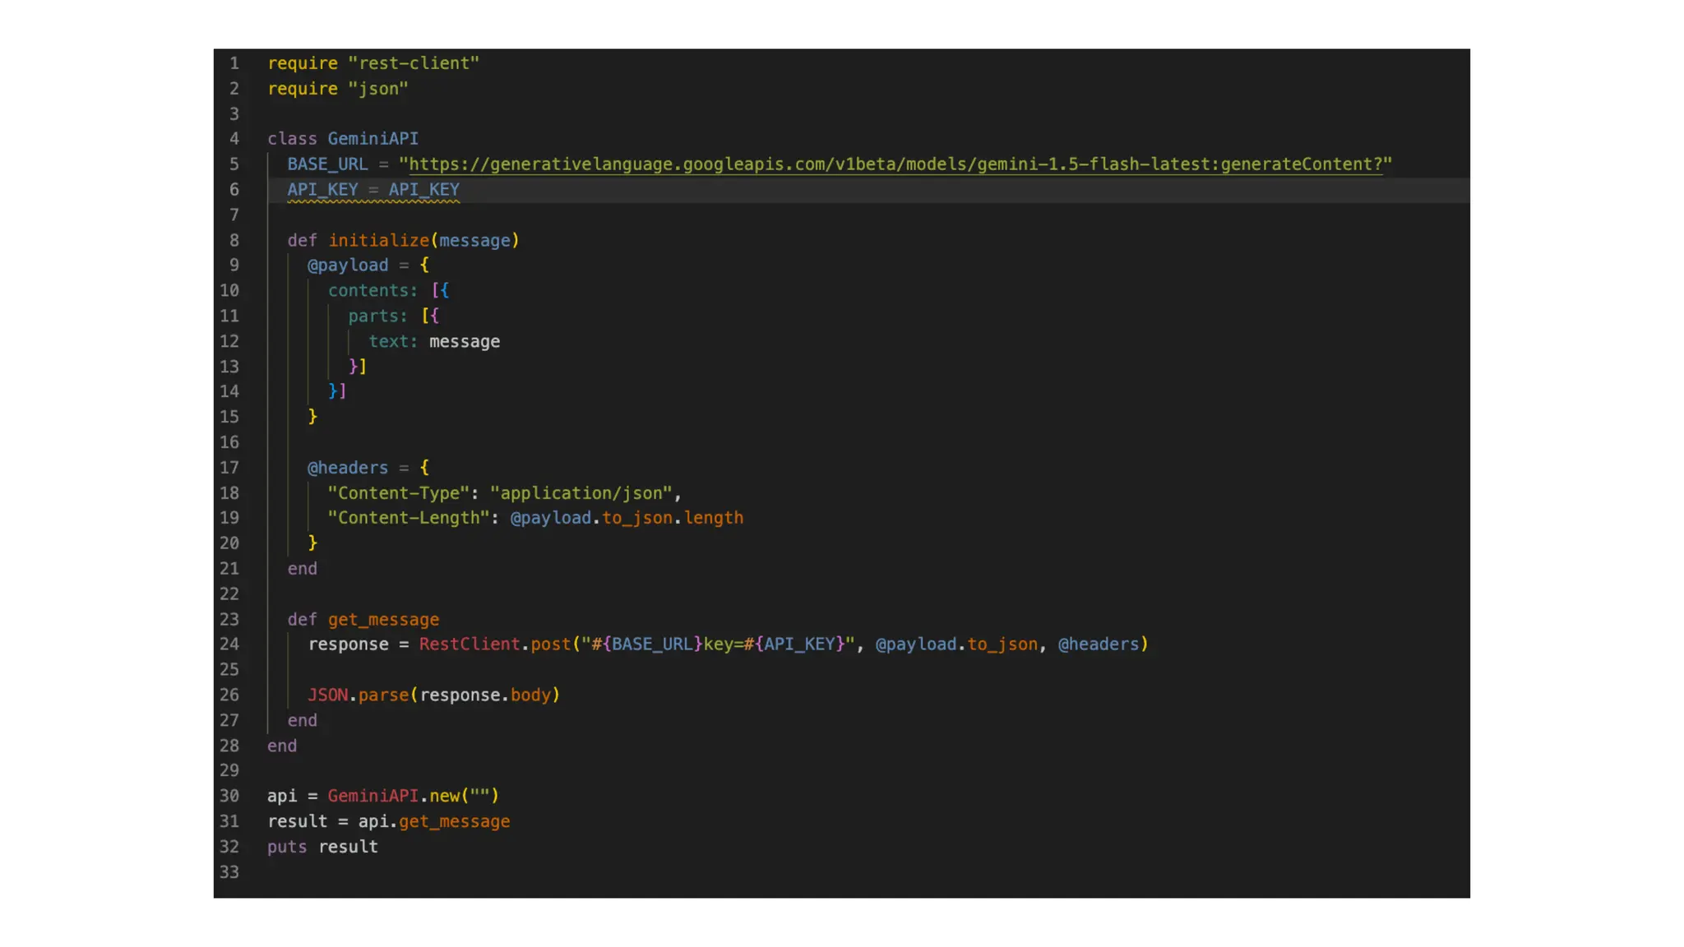The image size is (1684, 947).
Task: Click the 'get_message' method definition on line 23
Action: tap(383, 620)
